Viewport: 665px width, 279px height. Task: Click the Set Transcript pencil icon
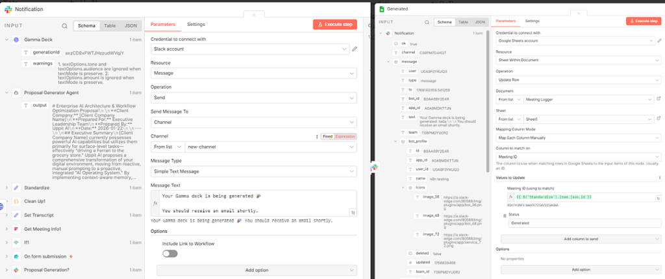point(16,215)
